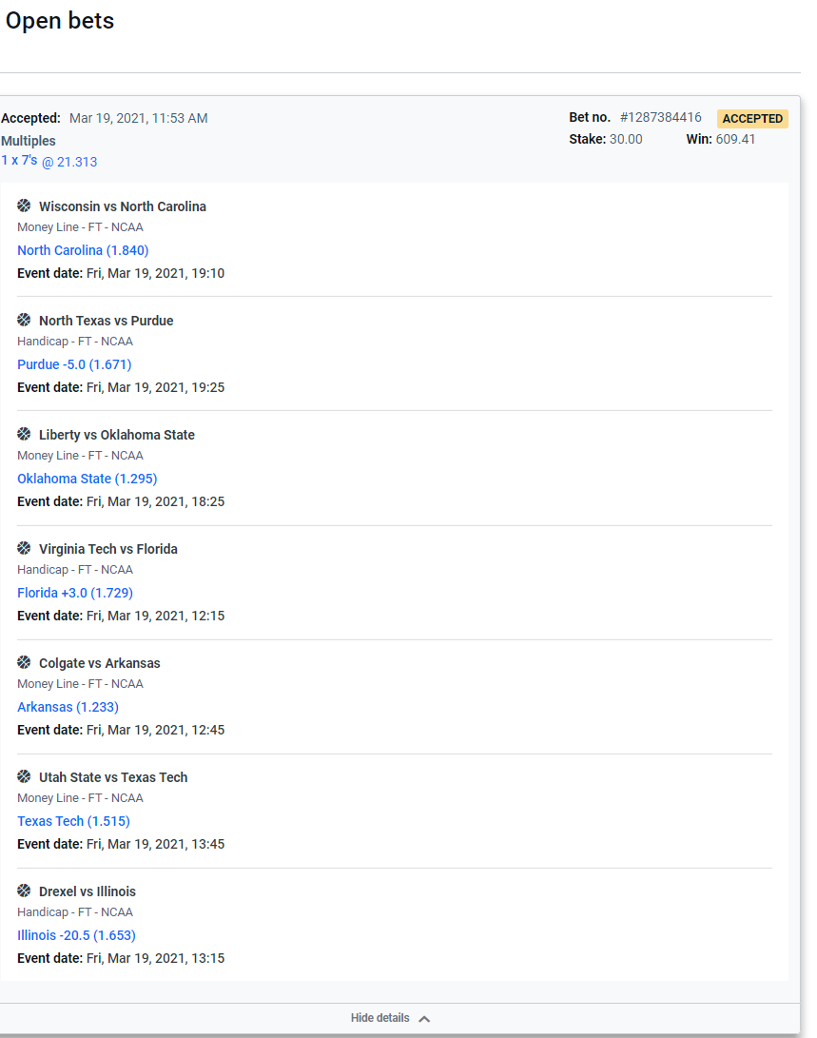Open Arkansas (1.233) selection link
The height and width of the screenshot is (1038, 817).
(x=68, y=707)
